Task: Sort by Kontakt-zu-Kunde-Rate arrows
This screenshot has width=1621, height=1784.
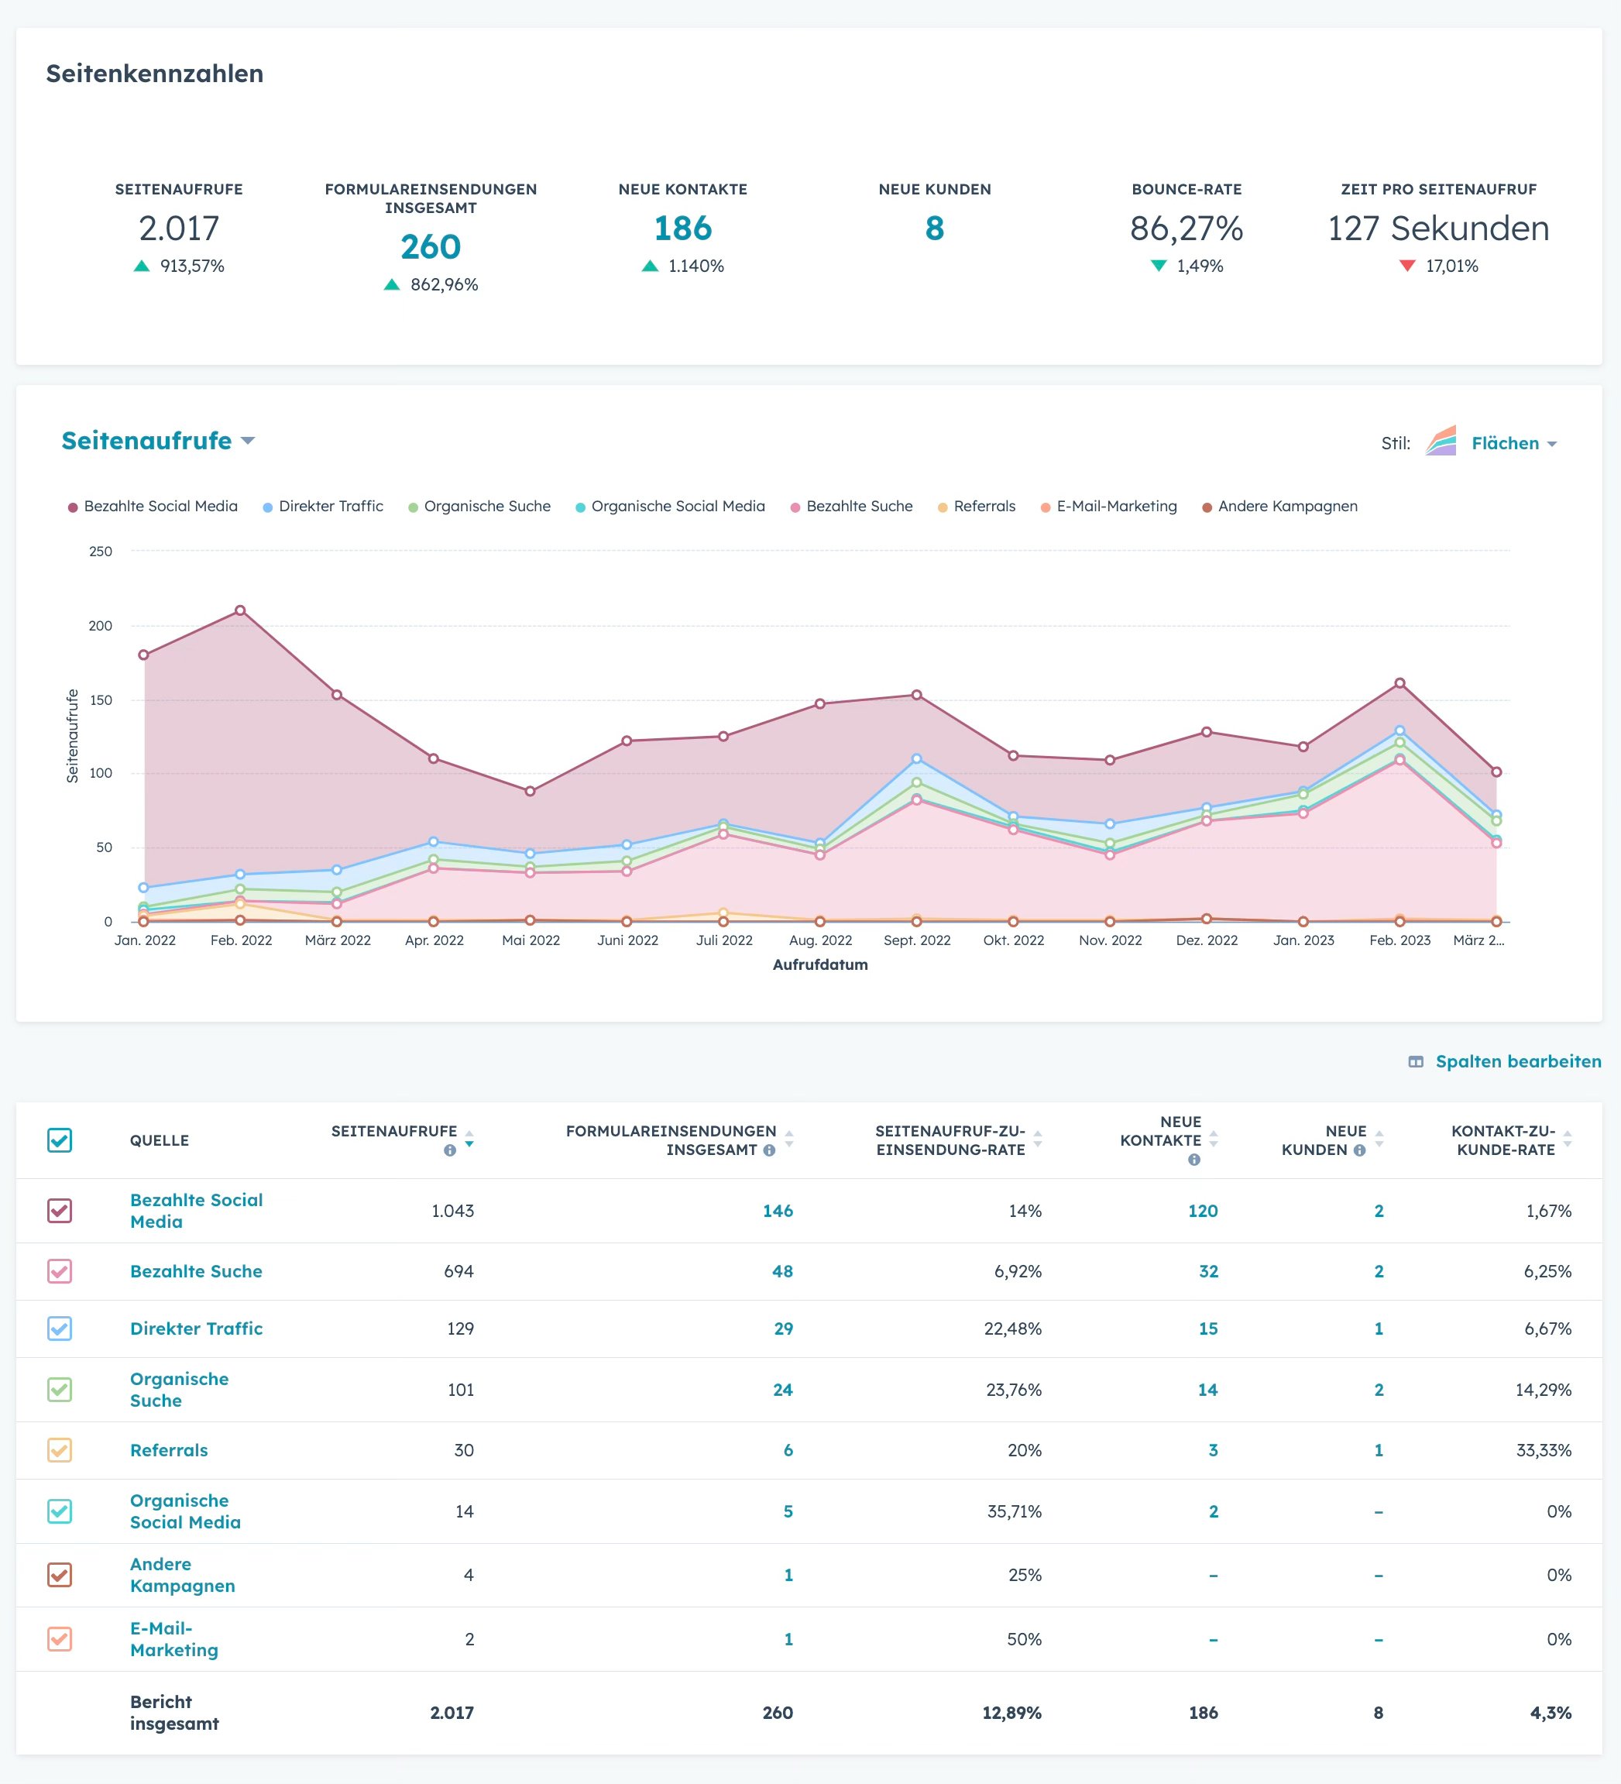Action: click(x=1567, y=1139)
